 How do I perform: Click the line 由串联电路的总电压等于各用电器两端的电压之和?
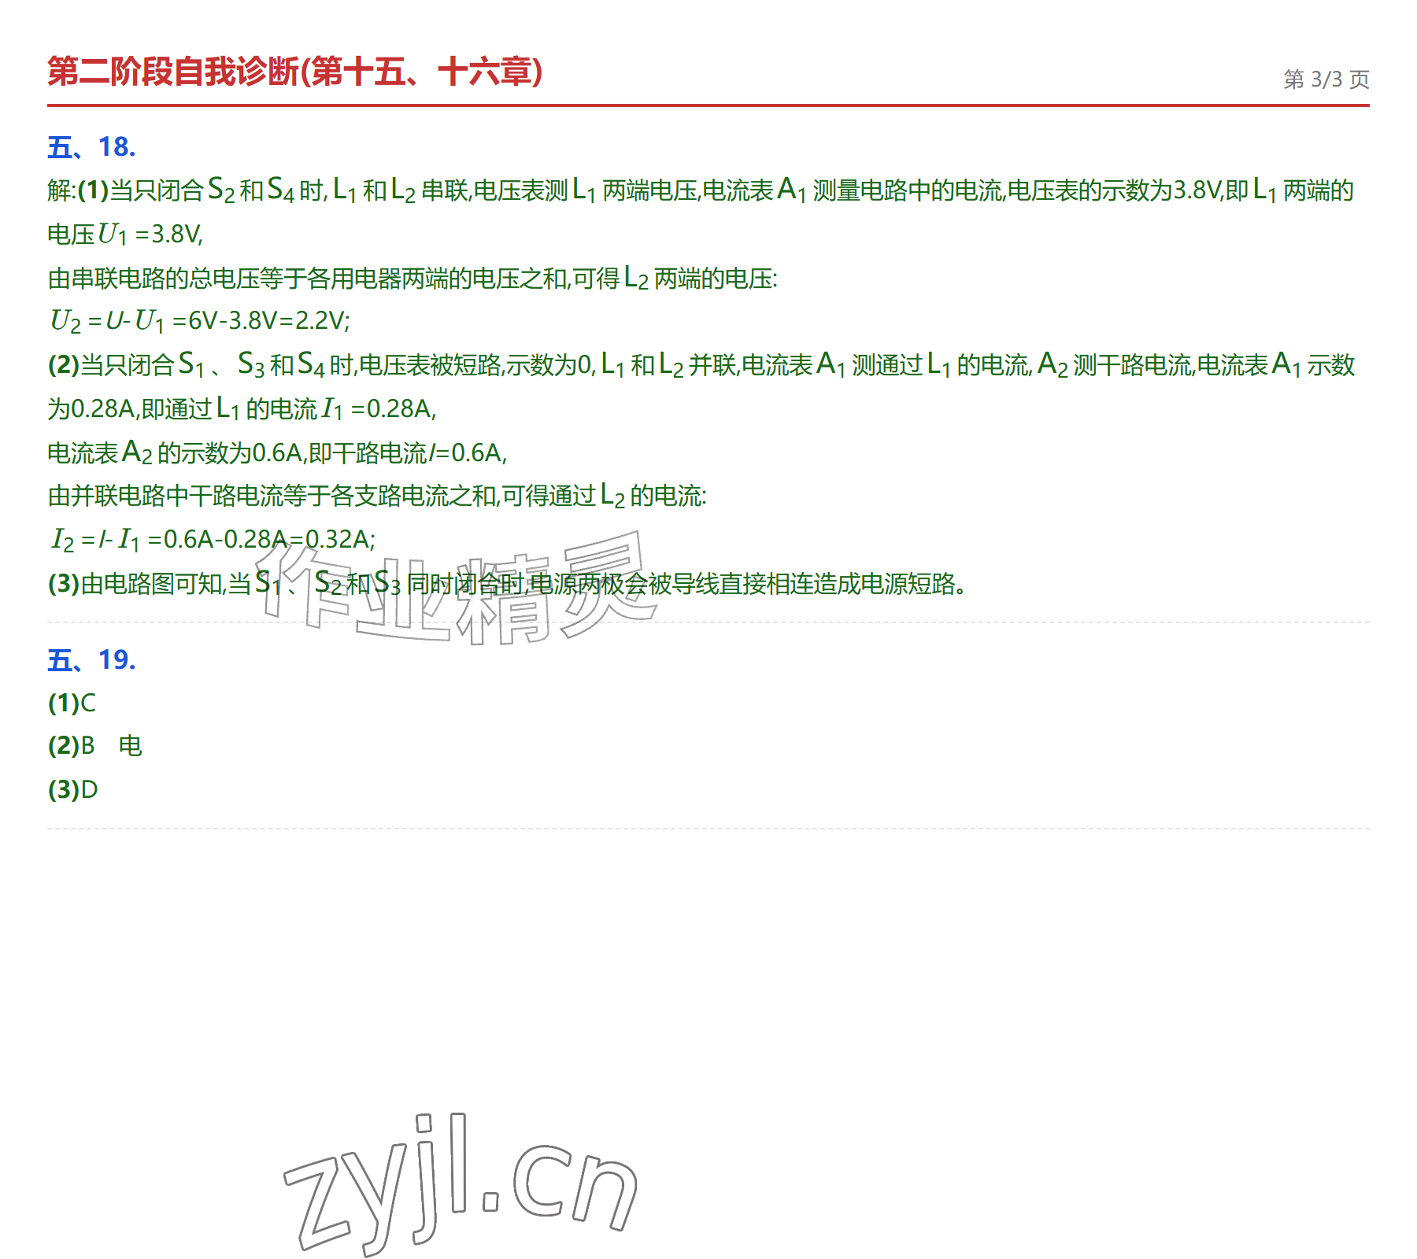pyautogui.click(x=413, y=278)
